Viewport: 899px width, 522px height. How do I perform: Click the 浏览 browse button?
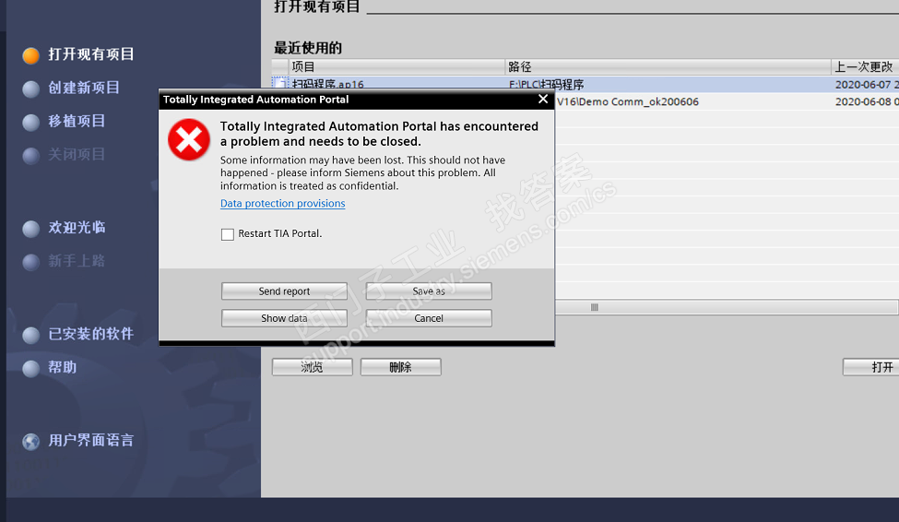pos(312,367)
